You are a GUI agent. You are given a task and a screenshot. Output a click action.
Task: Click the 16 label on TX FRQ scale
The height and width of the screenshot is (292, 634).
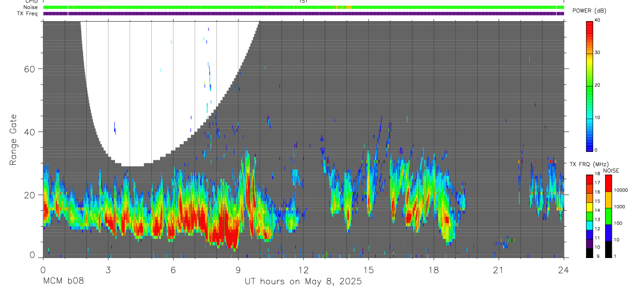tap(597, 192)
